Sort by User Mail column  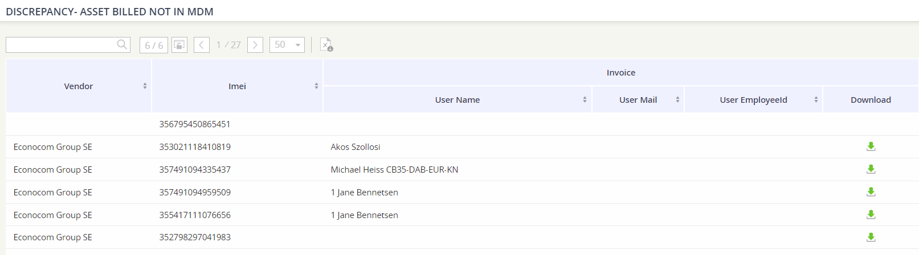coord(677,99)
